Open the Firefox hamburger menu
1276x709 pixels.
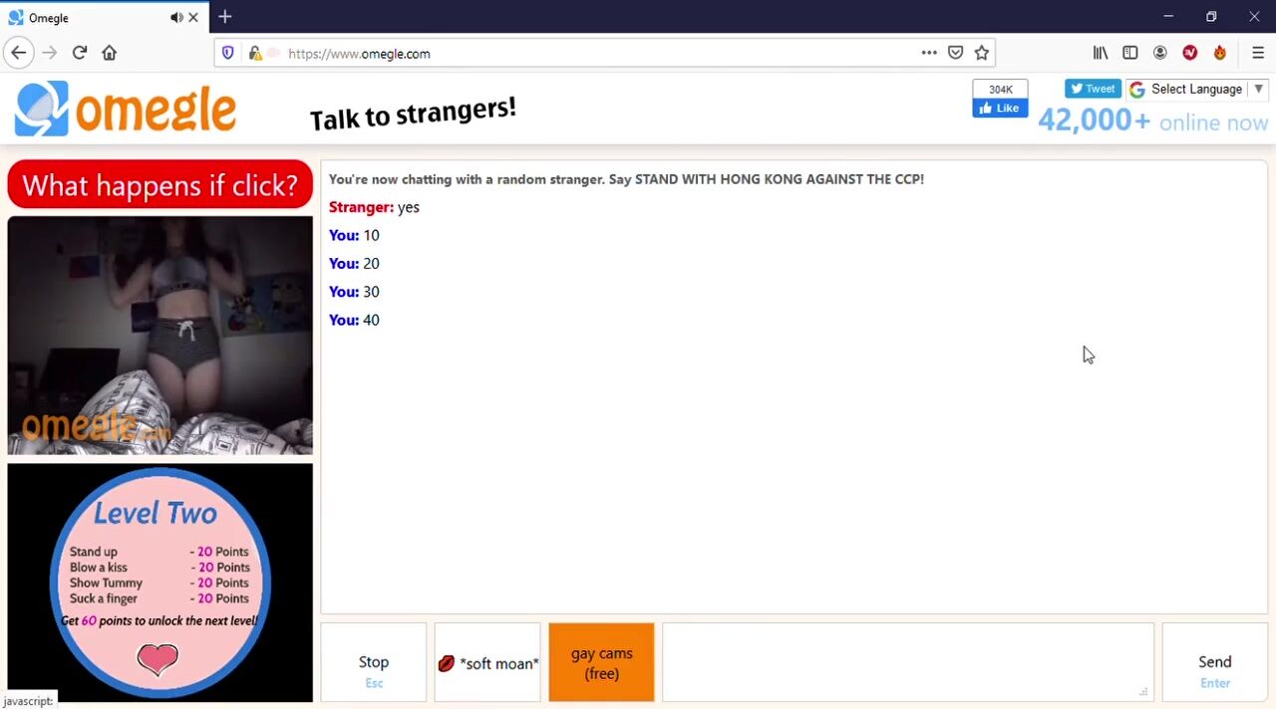(x=1258, y=53)
